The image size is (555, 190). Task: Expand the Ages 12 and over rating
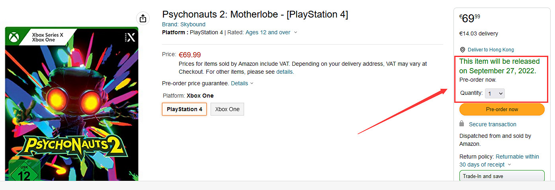295,33
